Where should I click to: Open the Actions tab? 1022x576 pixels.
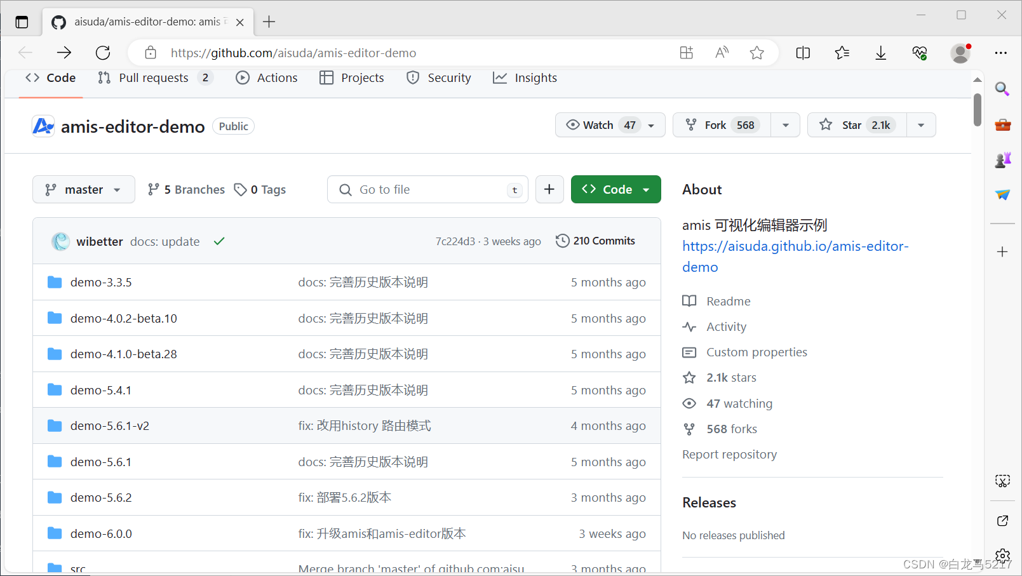click(x=267, y=78)
